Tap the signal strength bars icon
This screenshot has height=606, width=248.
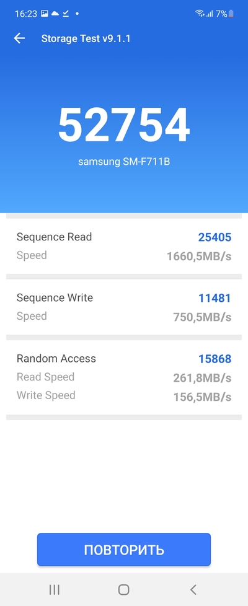[210, 14]
